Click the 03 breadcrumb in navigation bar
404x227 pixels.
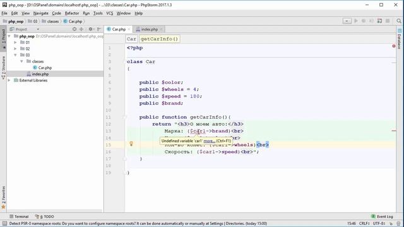33,21
